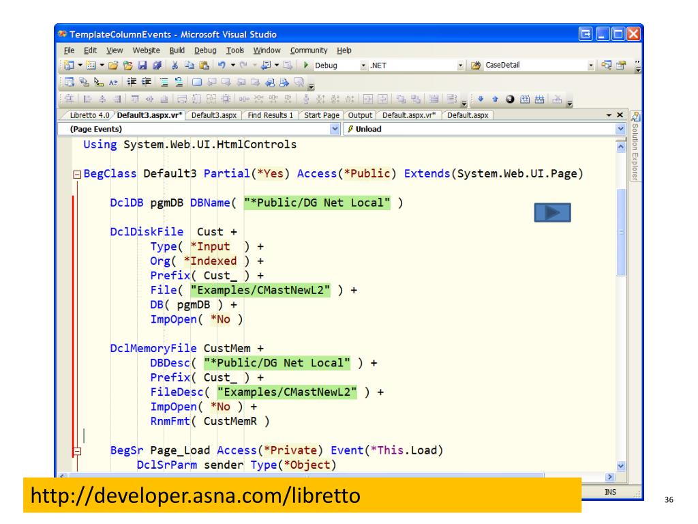Open the Unload member dropdown

click(x=620, y=129)
